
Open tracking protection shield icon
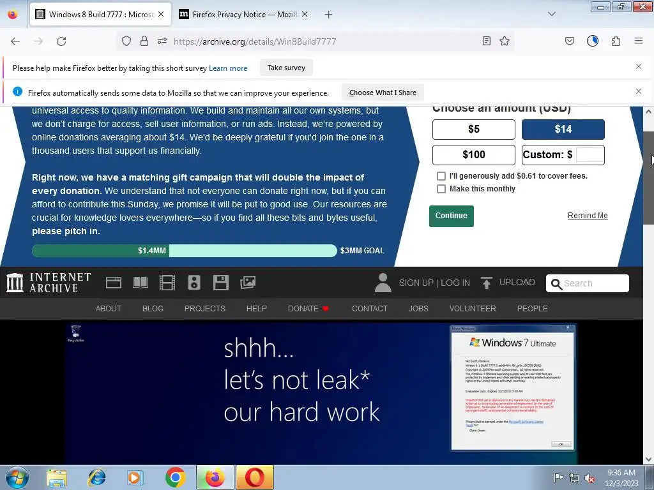[x=126, y=41]
